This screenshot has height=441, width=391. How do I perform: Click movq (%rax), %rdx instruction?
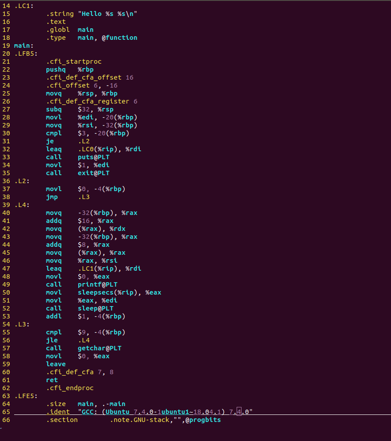pos(86,229)
